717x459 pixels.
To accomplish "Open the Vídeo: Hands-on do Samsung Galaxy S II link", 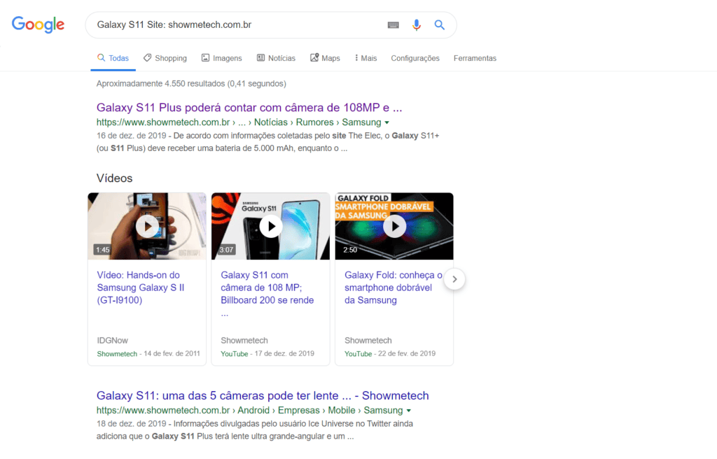I will click(x=141, y=288).
